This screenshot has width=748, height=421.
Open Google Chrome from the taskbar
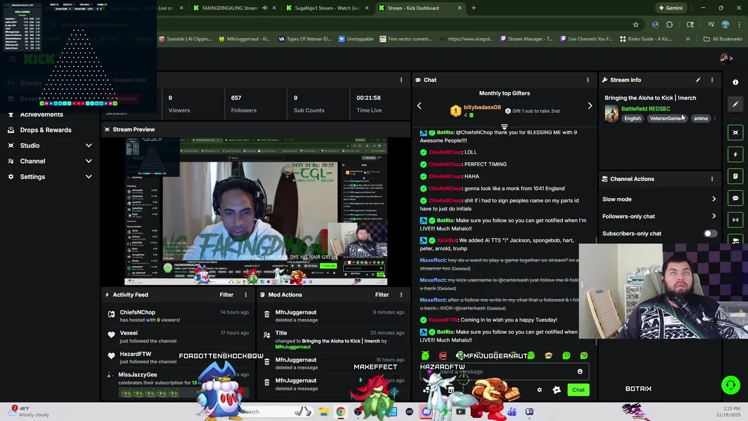click(341, 412)
